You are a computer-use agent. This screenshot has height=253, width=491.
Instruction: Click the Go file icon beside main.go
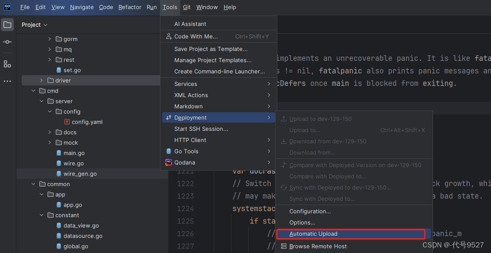[x=58, y=153]
